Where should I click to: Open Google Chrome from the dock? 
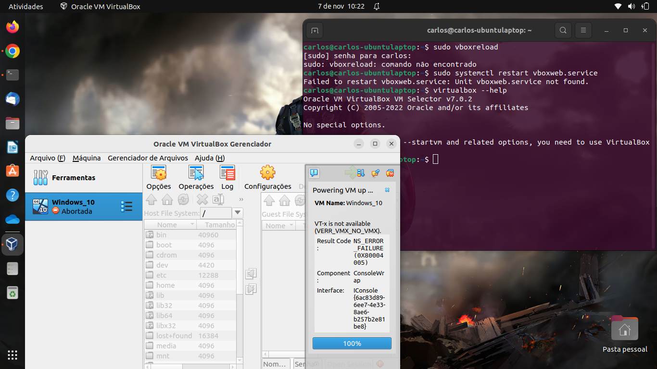[x=13, y=51]
